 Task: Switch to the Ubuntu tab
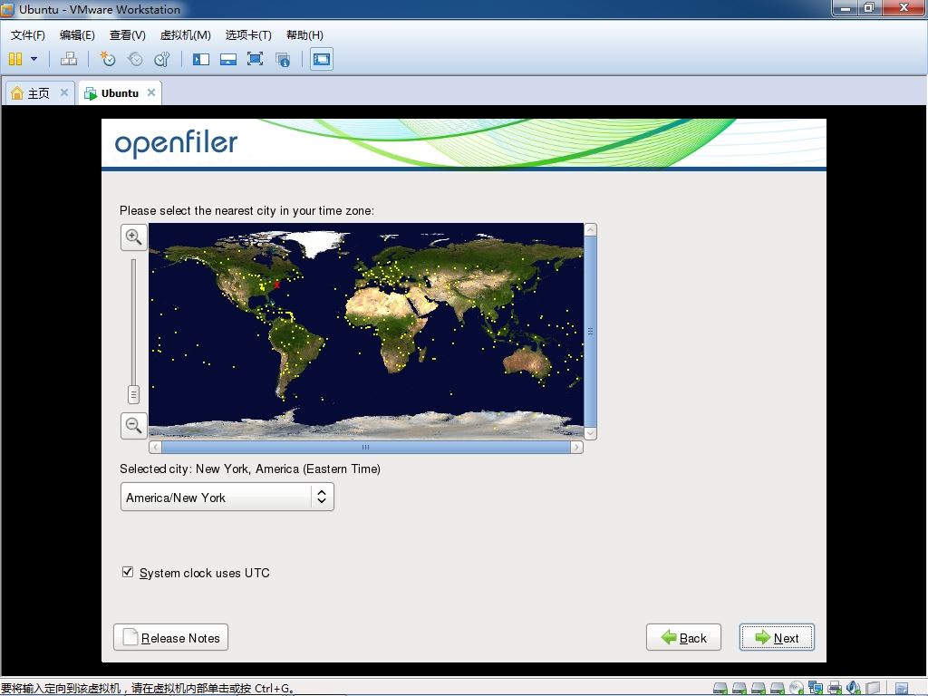click(119, 93)
